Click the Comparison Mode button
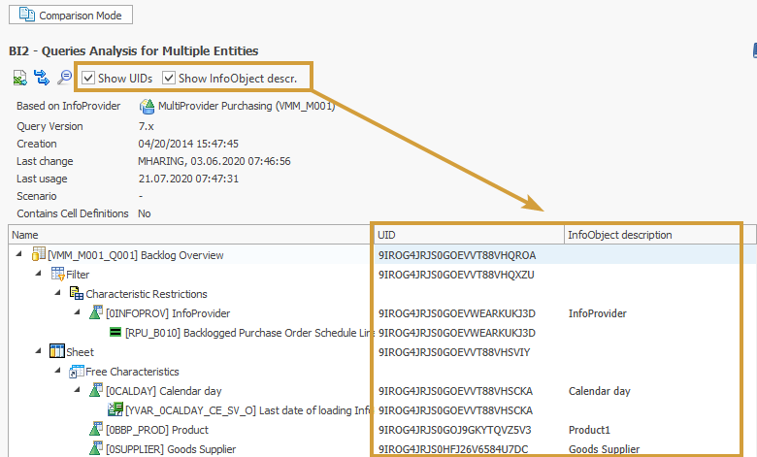The image size is (757, 457). click(70, 16)
